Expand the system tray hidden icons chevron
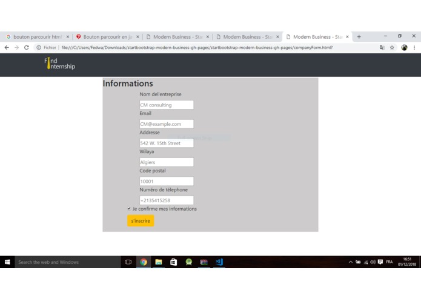This screenshot has height=299, width=421. 350,262
